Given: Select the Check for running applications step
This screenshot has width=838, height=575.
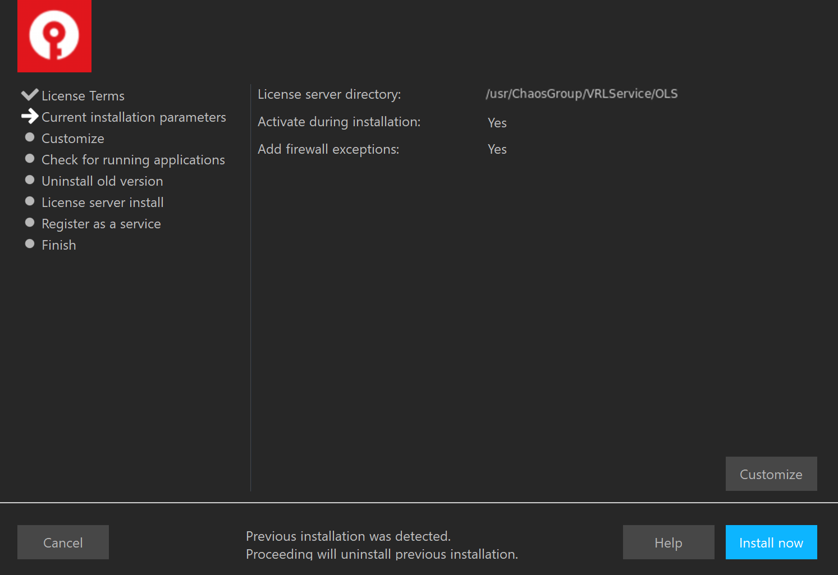Looking at the screenshot, I should point(133,160).
